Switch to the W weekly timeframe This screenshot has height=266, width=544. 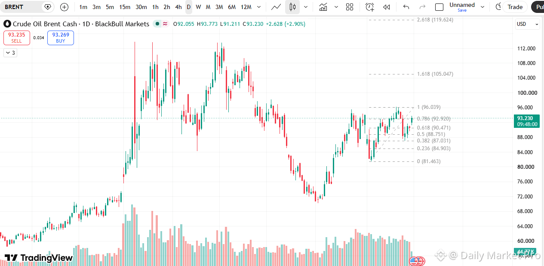coord(198,7)
